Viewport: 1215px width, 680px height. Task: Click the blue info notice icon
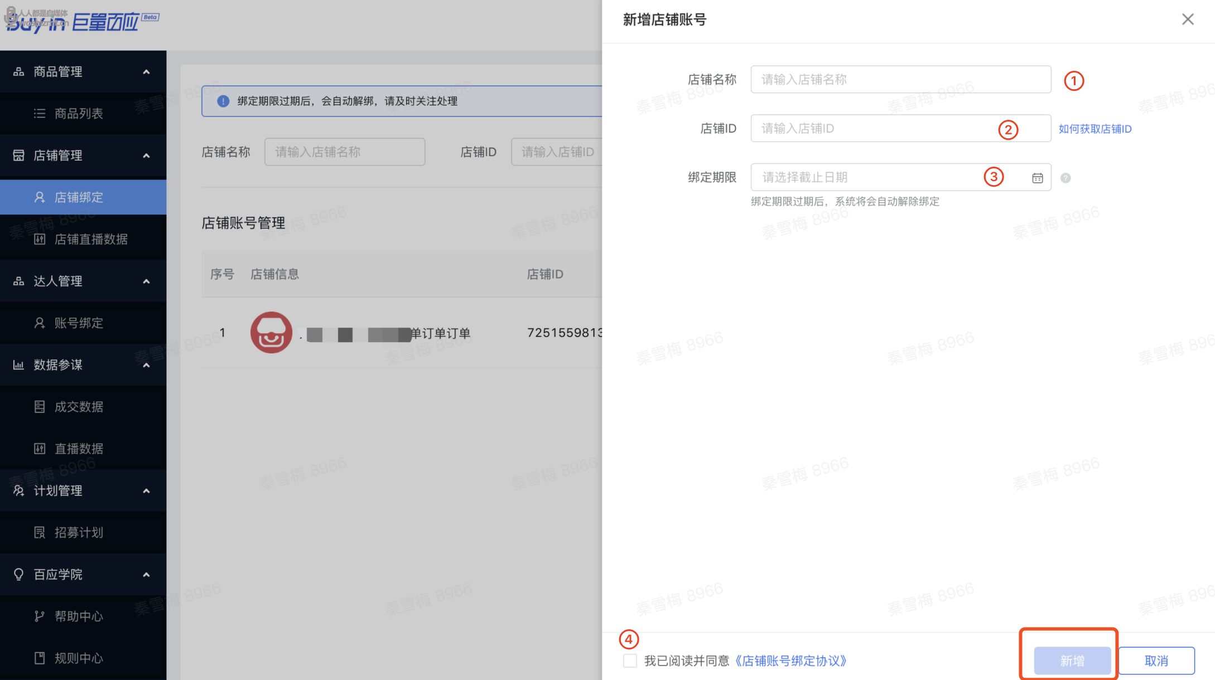point(223,101)
